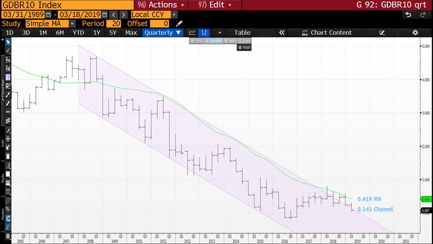This screenshot has width=433, height=244.
Task: Open the Edit menu
Action: point(214,5)
